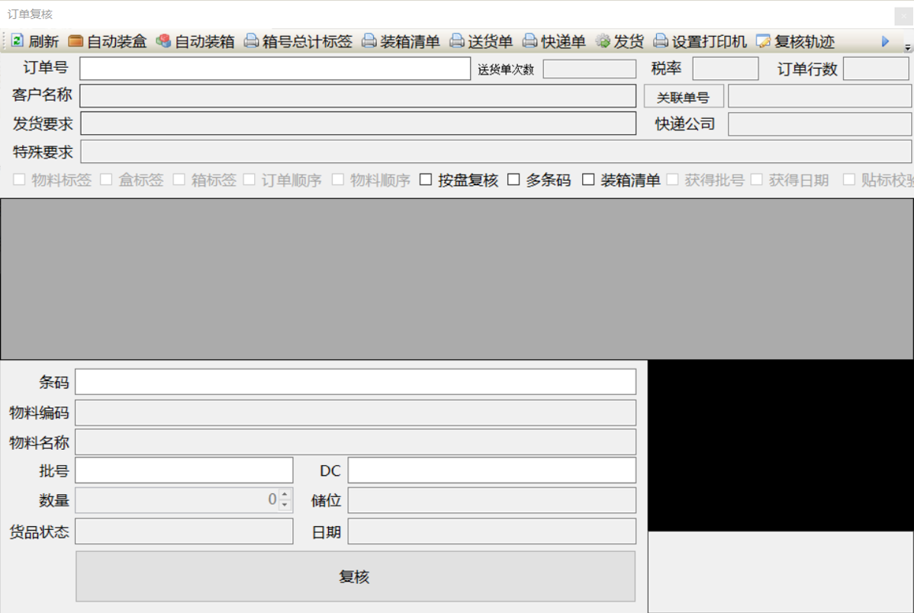Check the 装箱清单 checkbox option
This screenshot has width=914, height=613.
point(588,180)
